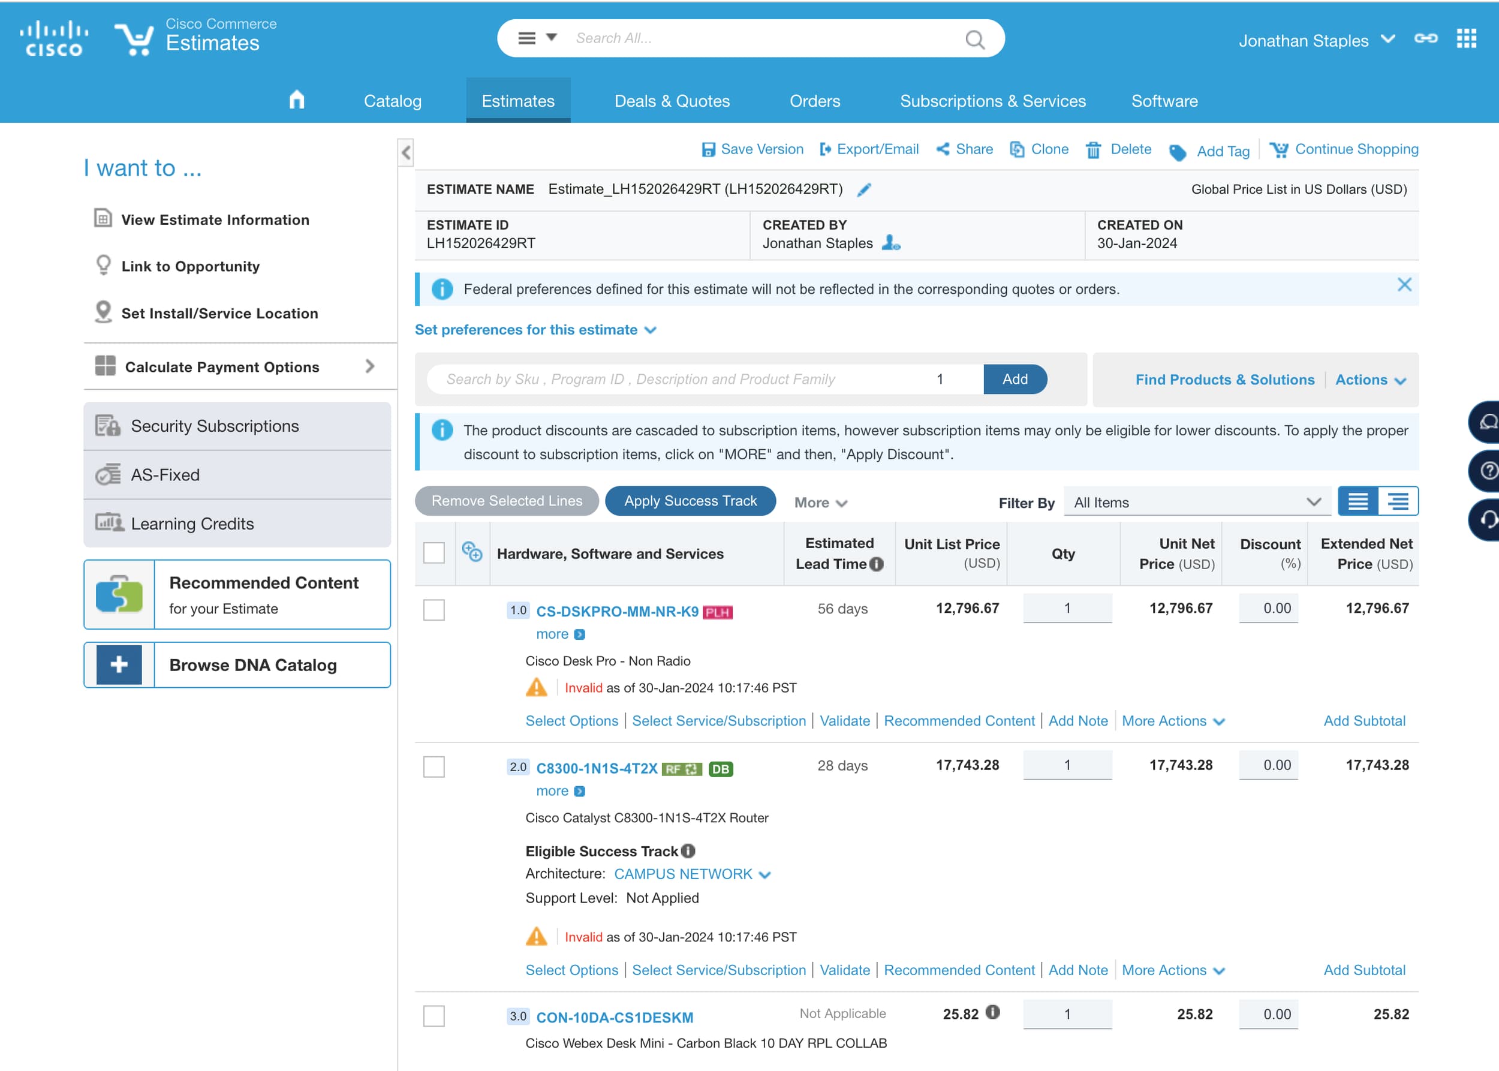Viewport: 1499px width, 1071px height.
Task: Click Validate for CS-DSKPRO-MM-NR-K9
Action: (845, 721)
